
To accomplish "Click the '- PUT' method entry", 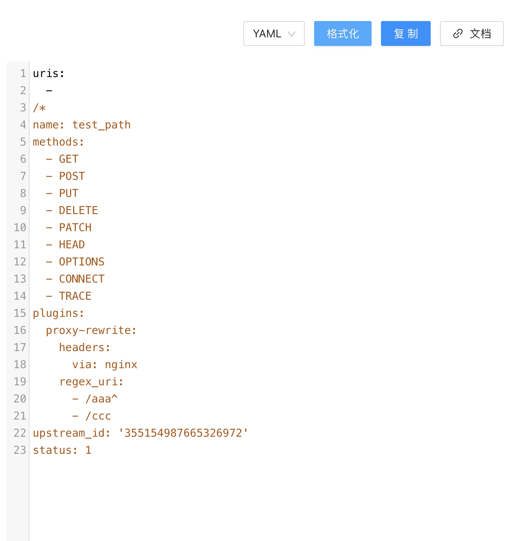I will (x=62, y=193).
